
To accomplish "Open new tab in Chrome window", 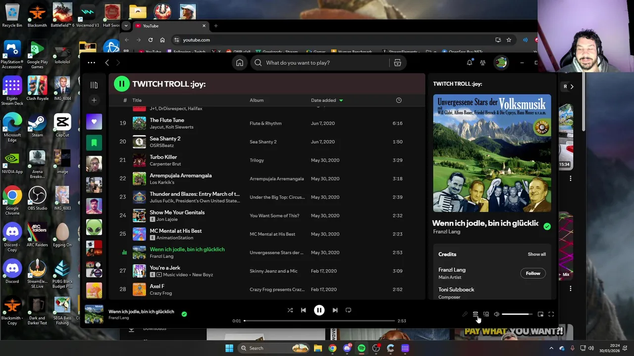I will (x=215, y=26).
